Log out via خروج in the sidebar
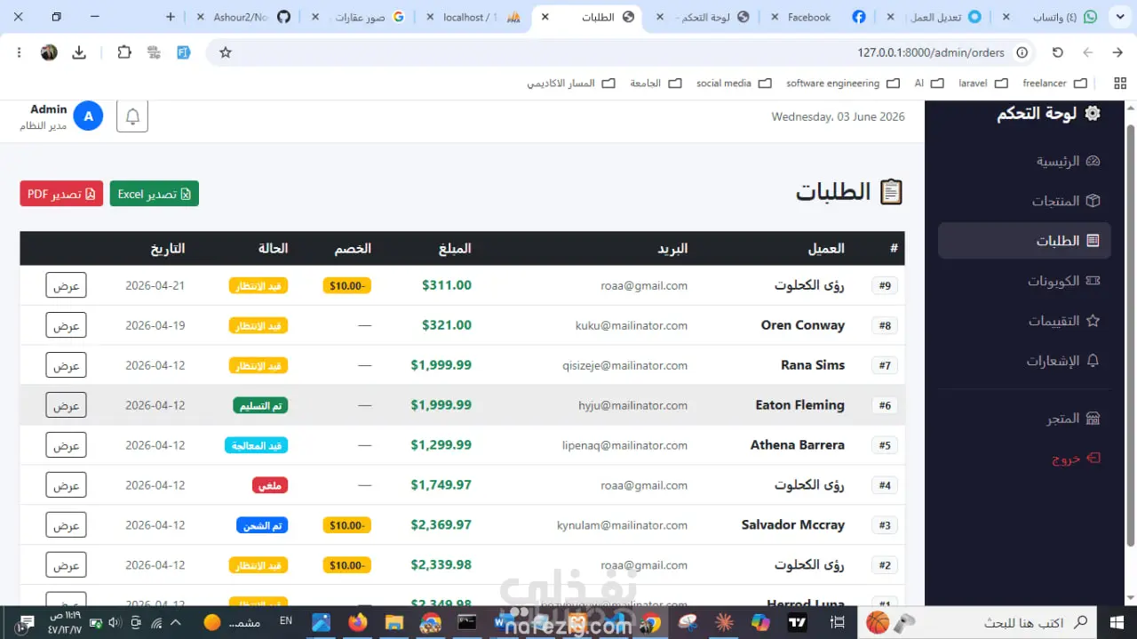This screenshot has width=1137, height=639. [x=1076, y=458]
